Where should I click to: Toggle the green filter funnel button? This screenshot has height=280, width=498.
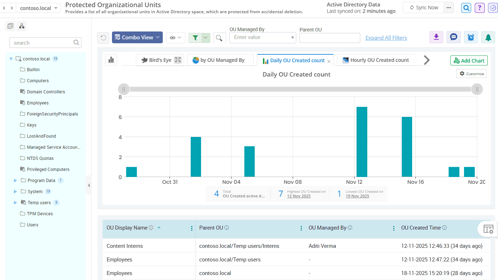(195, 38)
